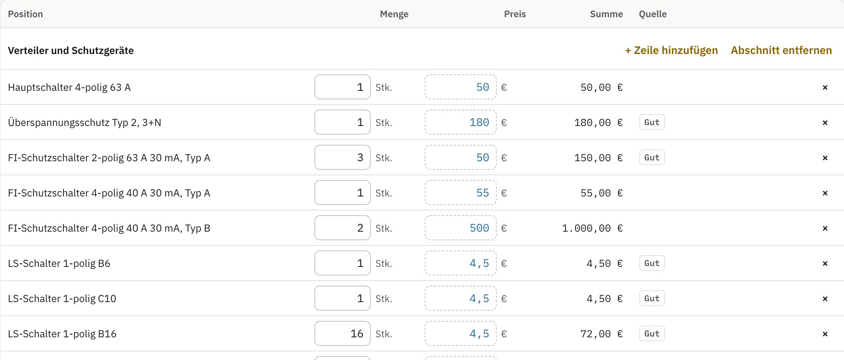Click Gut badge on LS-Schalter B6 row

(652, 263)
